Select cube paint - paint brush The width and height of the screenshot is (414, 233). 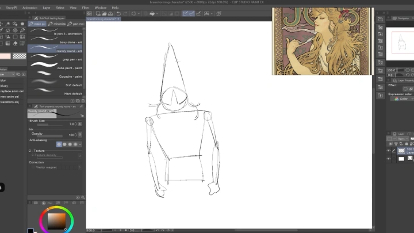[55, 66]
